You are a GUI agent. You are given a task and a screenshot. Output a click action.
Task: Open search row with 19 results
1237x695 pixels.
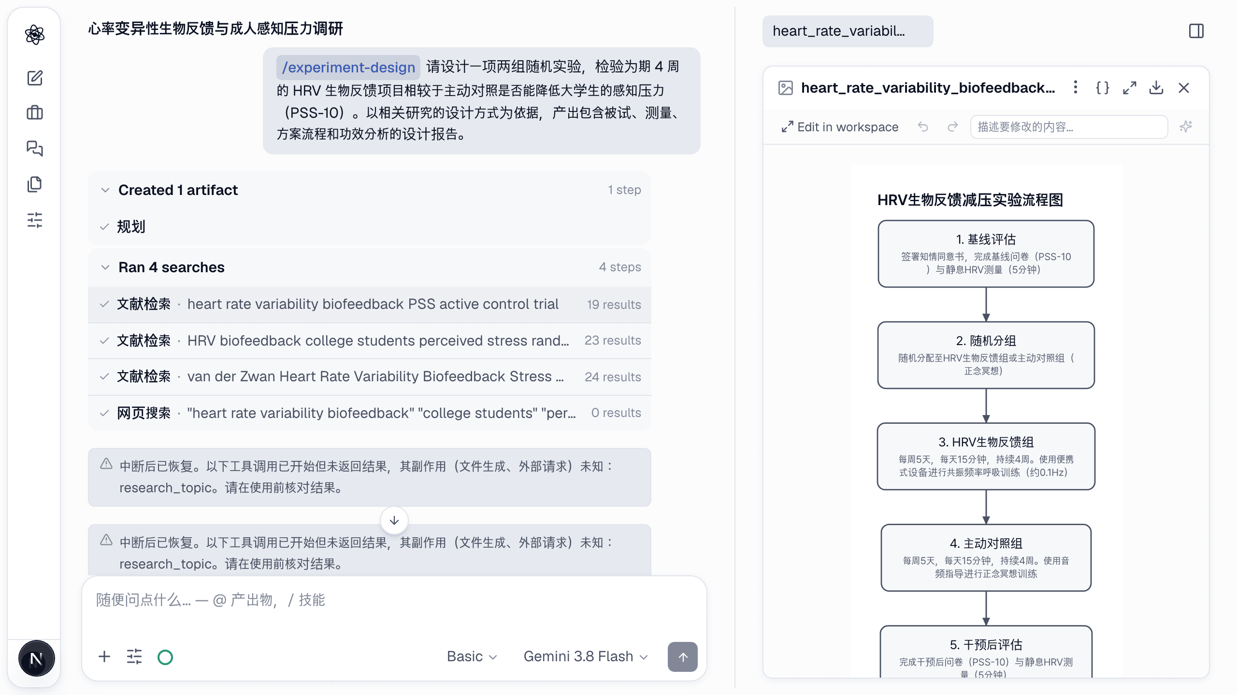click(370, 305)
